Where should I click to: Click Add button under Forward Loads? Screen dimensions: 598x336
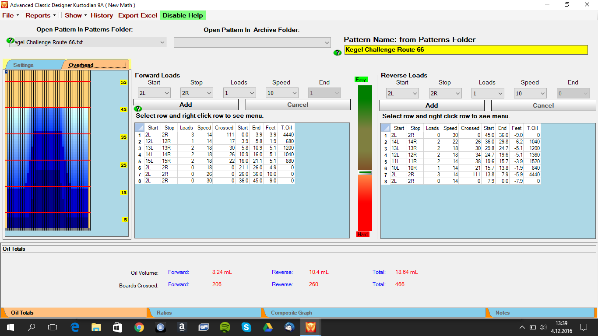(186, 105)
